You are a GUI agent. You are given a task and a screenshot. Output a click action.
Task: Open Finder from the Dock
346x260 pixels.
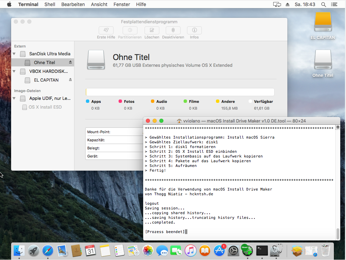(x=19, y=251)
